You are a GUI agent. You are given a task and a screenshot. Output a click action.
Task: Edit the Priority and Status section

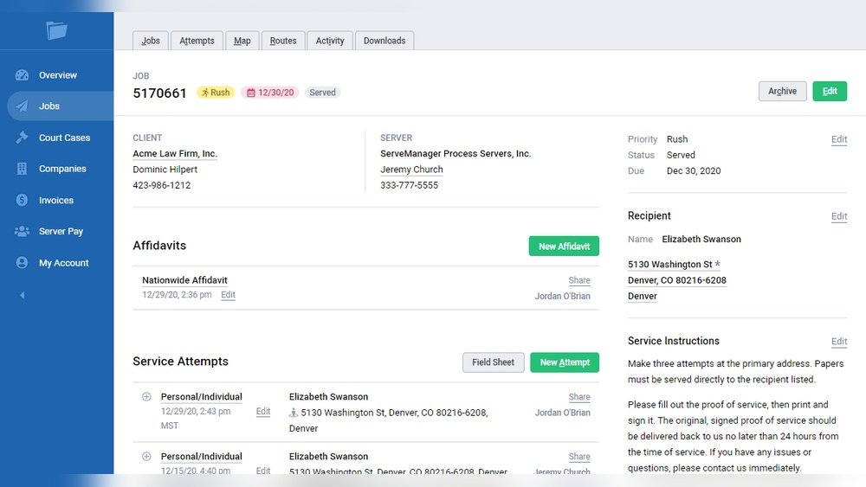click(839, 139)
